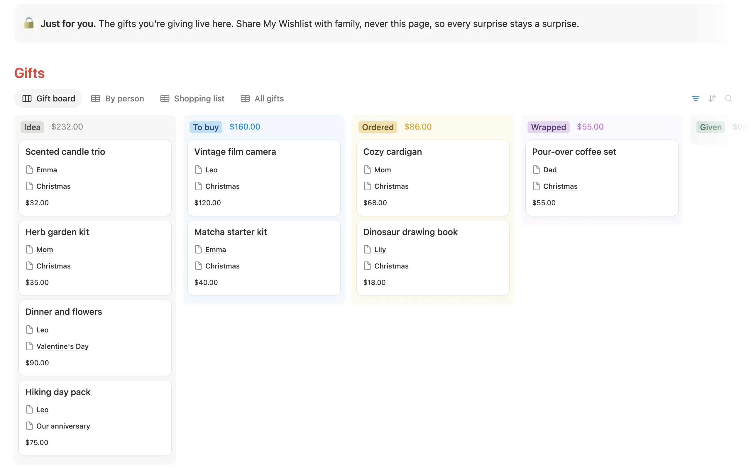The width and height of the screenshot is (751, 469).
Task: Open Emma link in Scented candle trio card
Action: tap(47, 170)
